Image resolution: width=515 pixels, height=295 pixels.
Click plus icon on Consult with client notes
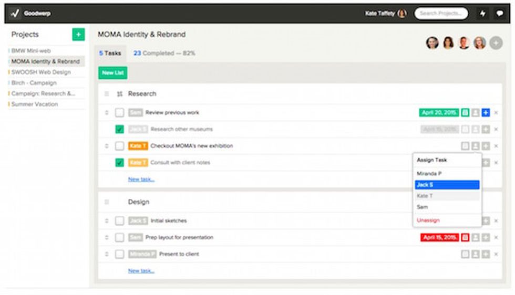pyautogui.click(x=486, y=163)
